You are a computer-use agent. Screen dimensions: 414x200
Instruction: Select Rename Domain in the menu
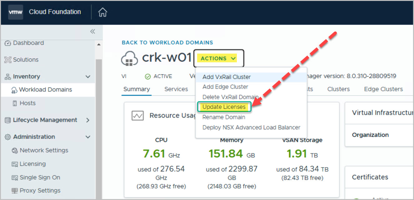point(224,117)
